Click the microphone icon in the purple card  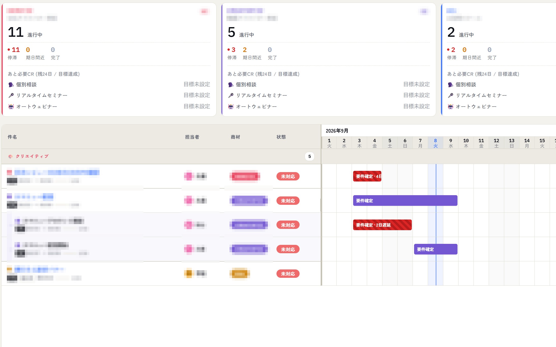231,96
